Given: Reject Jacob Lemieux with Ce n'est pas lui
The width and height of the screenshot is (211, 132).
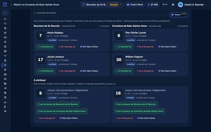Looking at the screenshot, I should pos(67,71).
